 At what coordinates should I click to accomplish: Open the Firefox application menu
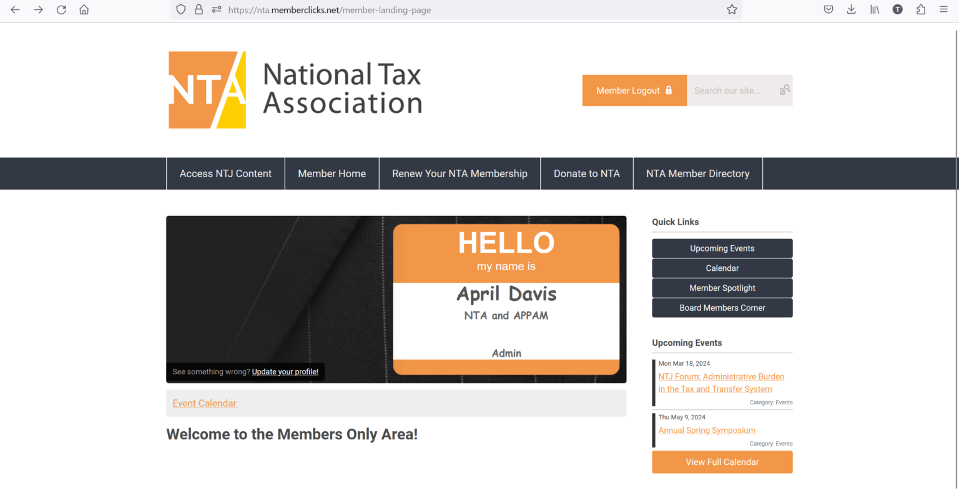click(x=943, y=9)
